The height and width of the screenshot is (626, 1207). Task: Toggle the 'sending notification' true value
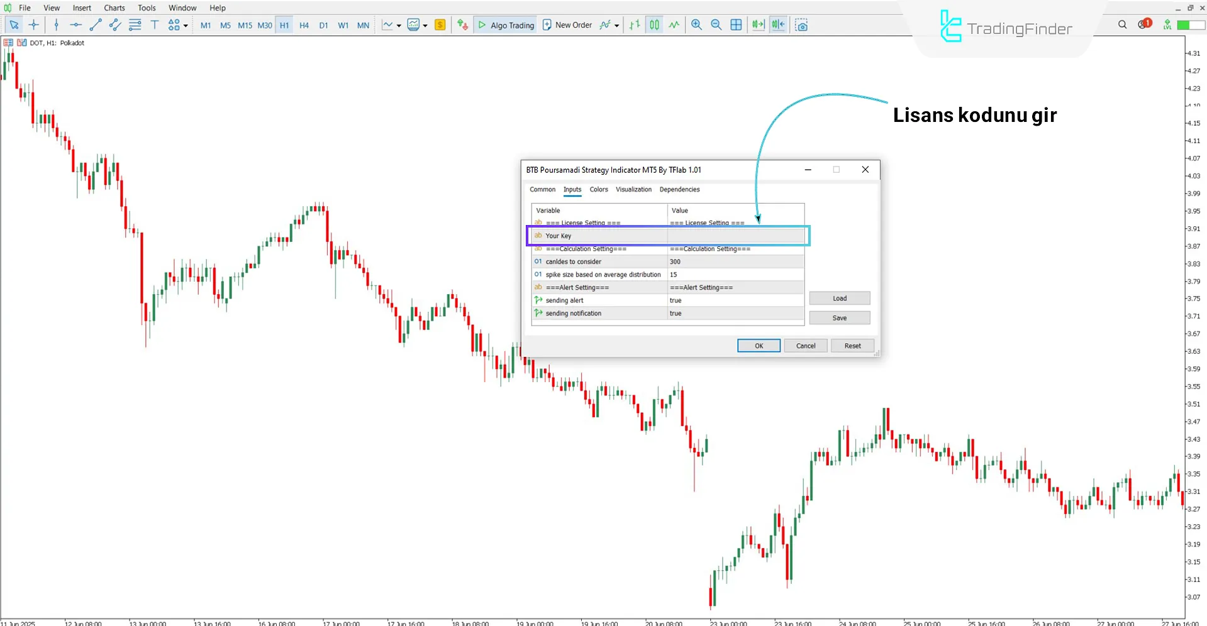[735, 314]
